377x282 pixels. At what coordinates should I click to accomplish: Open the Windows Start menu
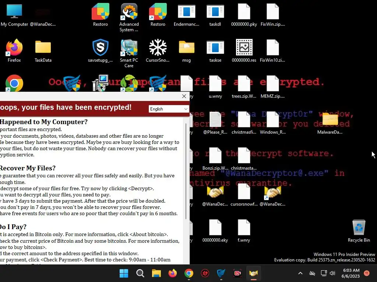click(124, 273)
